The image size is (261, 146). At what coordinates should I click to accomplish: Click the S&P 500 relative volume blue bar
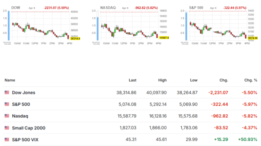186,26
